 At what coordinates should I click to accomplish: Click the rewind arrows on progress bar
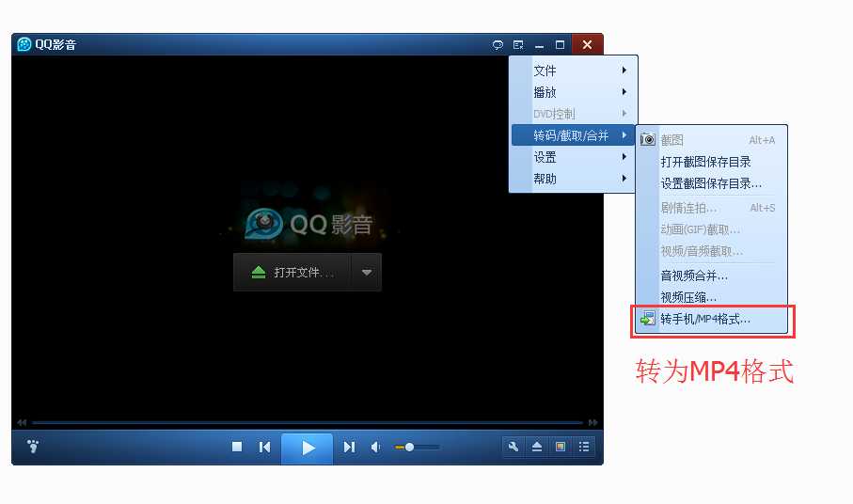click(x=22, y=422)
